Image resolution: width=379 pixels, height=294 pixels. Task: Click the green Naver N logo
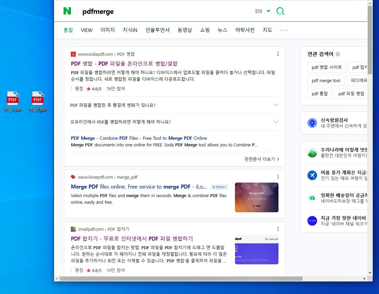click(67, 11)
